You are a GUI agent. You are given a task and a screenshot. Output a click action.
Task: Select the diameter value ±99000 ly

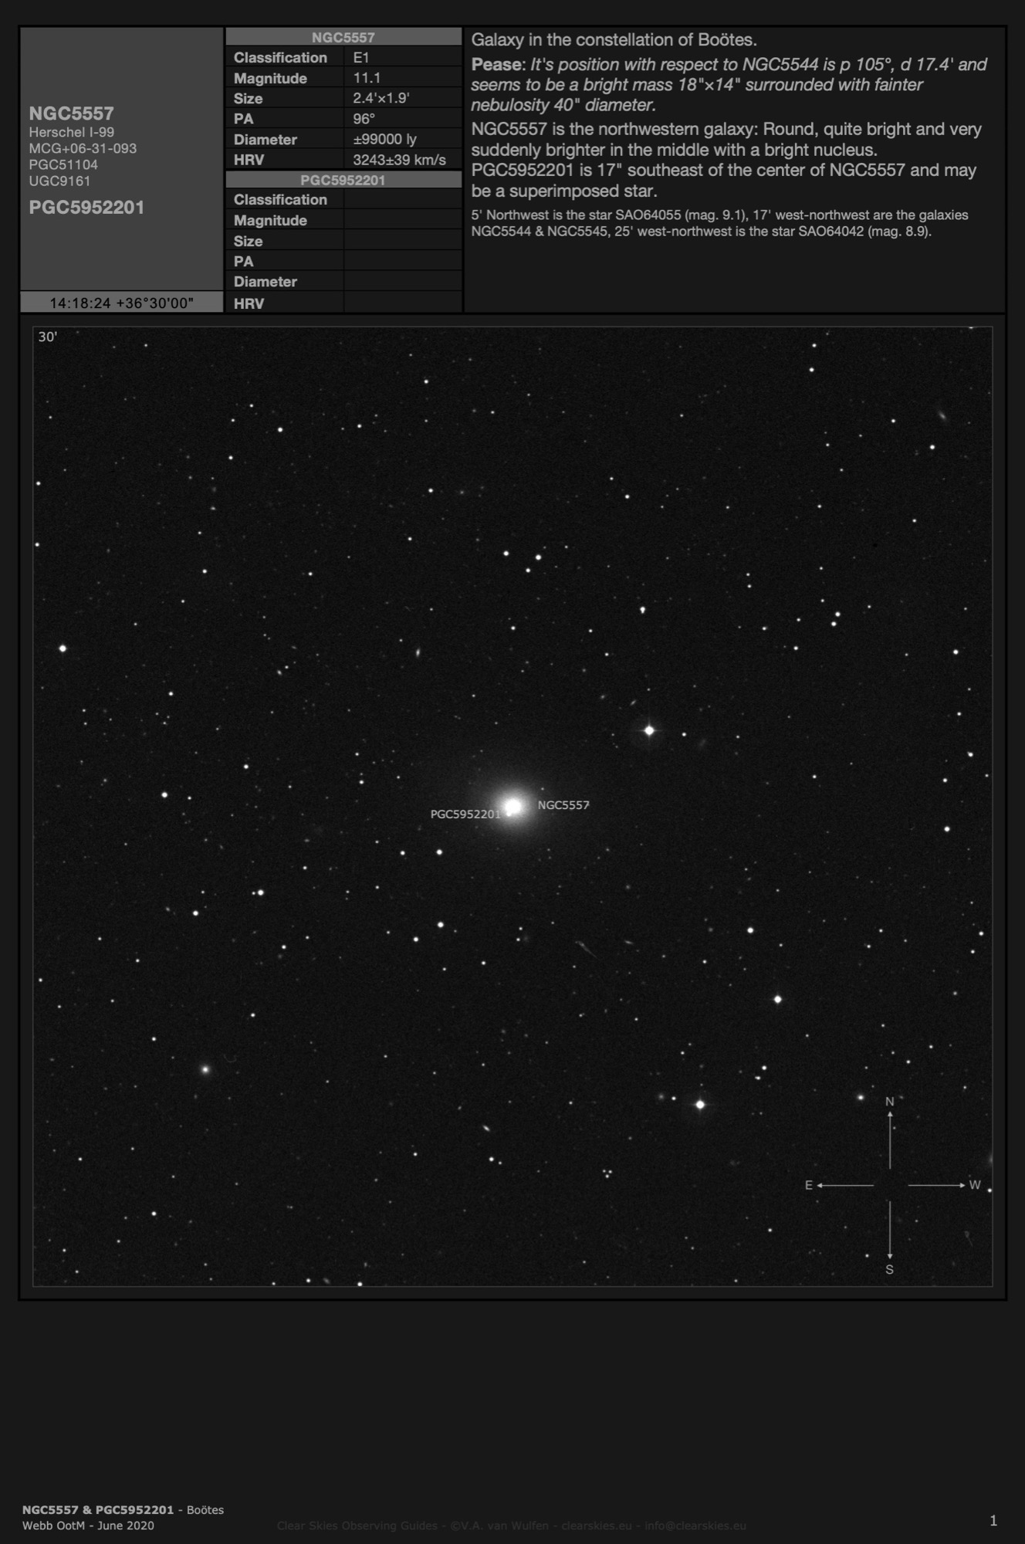coord(384,139)
